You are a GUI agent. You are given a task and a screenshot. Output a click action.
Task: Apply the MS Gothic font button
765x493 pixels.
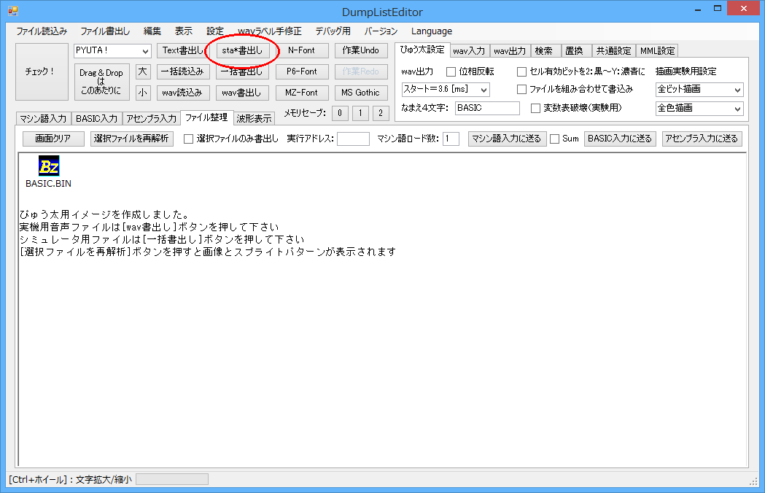[x=360, y=92]
